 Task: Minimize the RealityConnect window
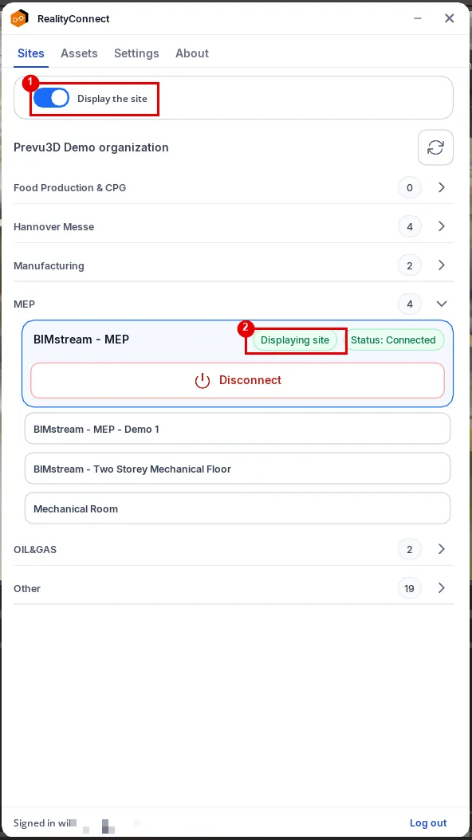(x=418, y=19)
